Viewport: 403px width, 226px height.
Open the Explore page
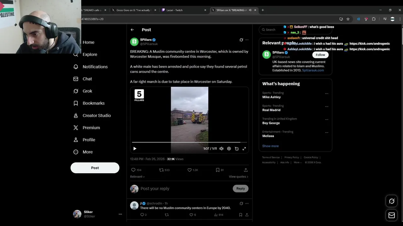(86, 54)
